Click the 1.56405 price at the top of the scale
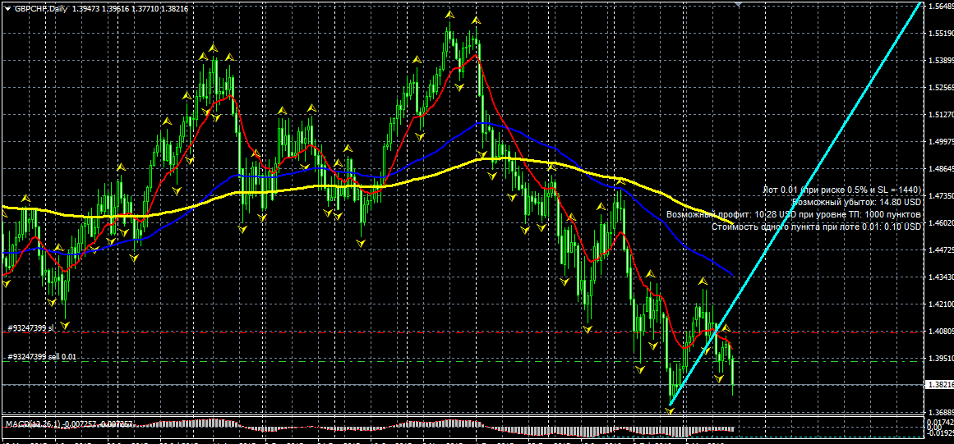954x444 pixels. point(941,7)
